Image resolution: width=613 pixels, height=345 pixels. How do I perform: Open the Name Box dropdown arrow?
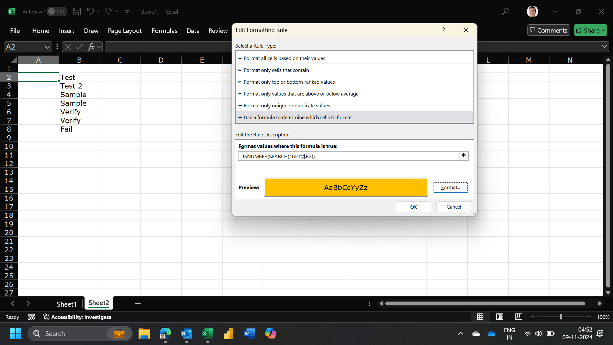pyautogui.click(x=47, y=47)
